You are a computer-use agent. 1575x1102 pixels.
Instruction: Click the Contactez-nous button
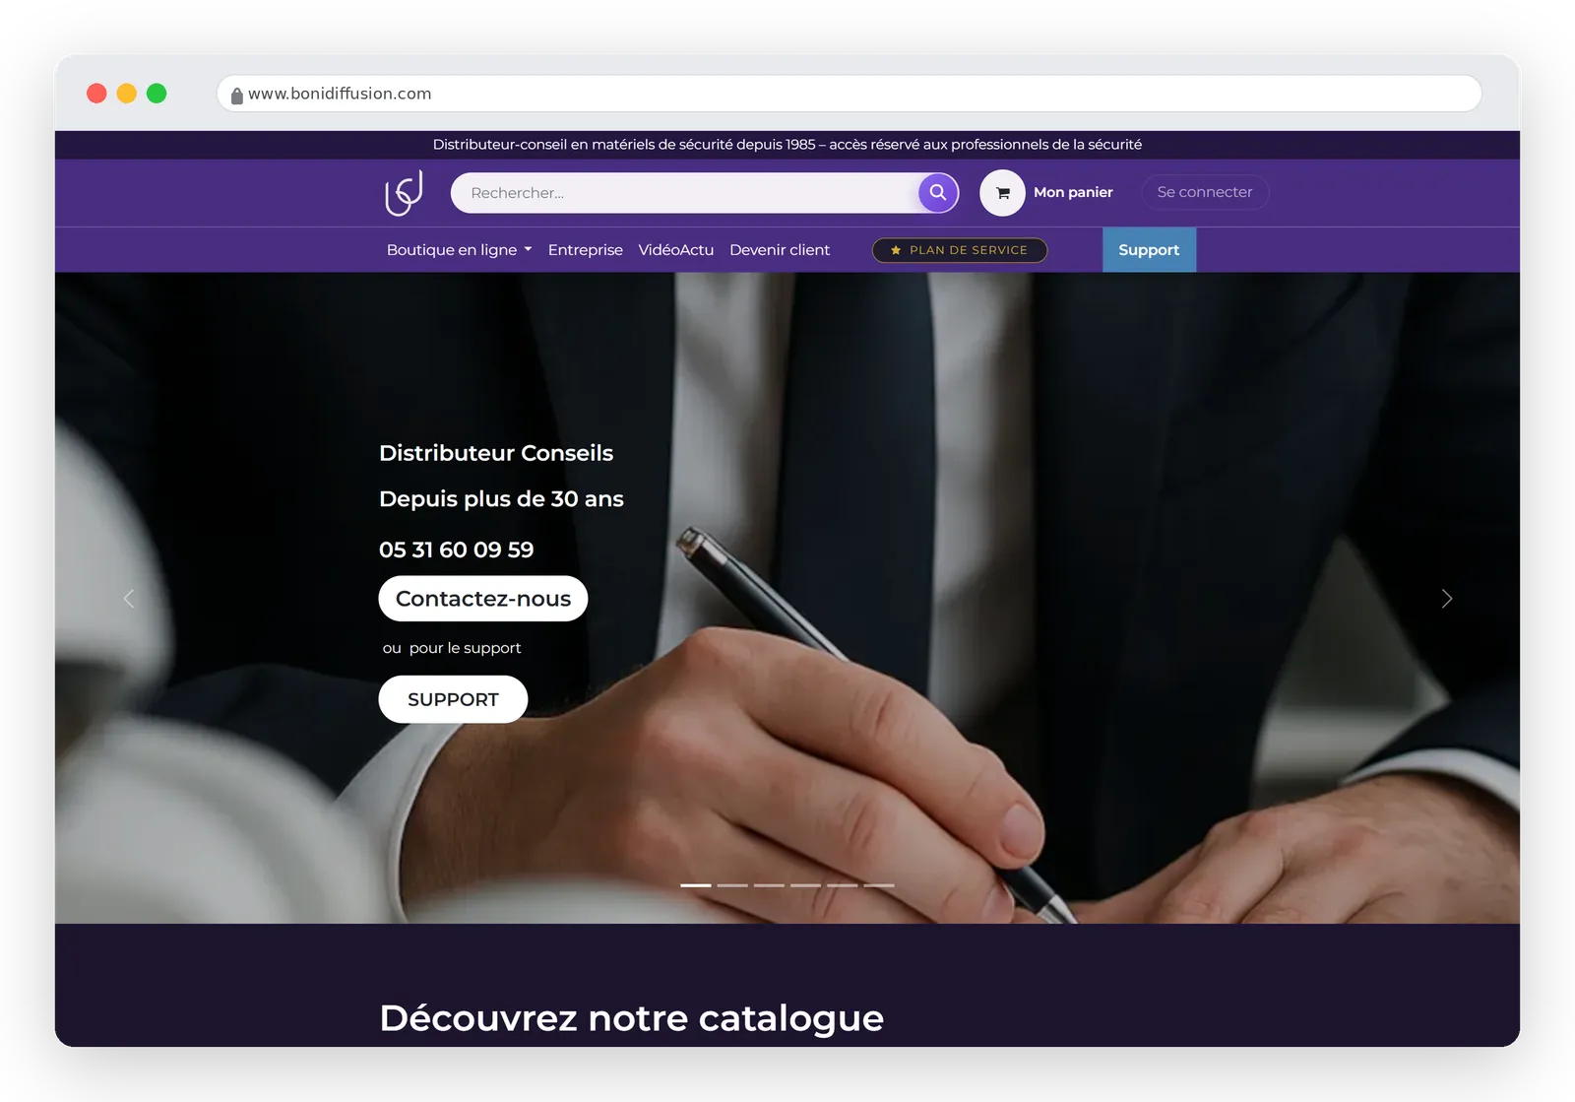pos(483,599)
